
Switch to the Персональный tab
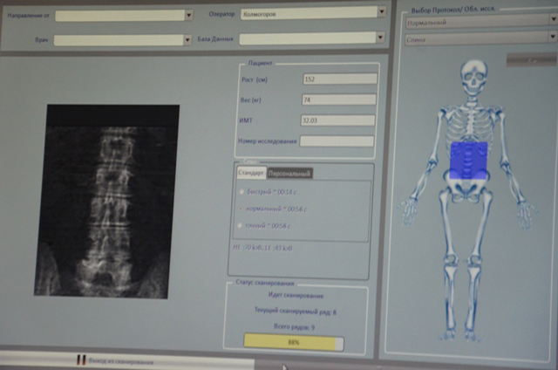[289, 173]
